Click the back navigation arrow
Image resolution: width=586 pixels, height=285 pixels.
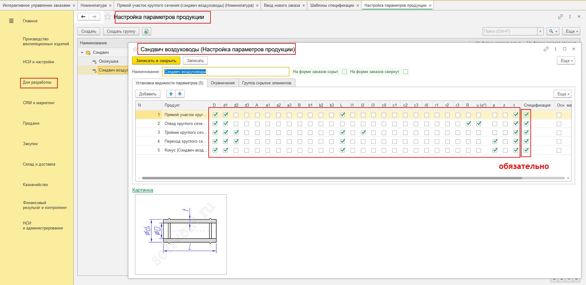point(83,17)
